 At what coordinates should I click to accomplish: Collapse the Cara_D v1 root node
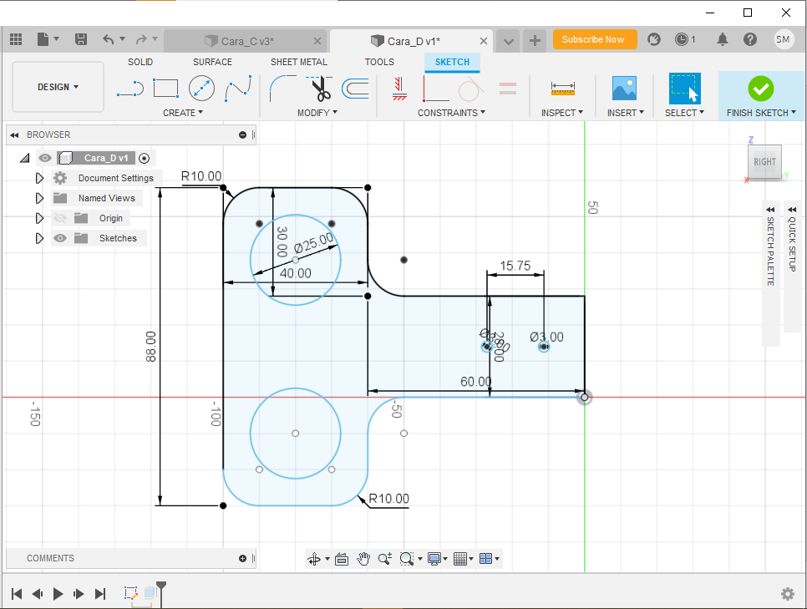point(25,158)
